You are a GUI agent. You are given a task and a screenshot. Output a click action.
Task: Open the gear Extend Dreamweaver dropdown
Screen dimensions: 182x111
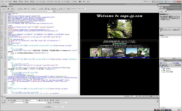84,1
